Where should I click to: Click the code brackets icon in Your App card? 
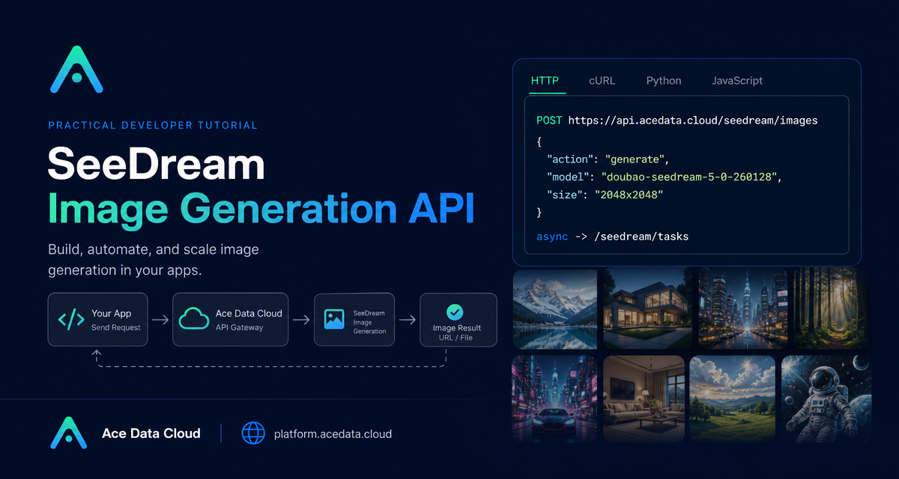71,320
